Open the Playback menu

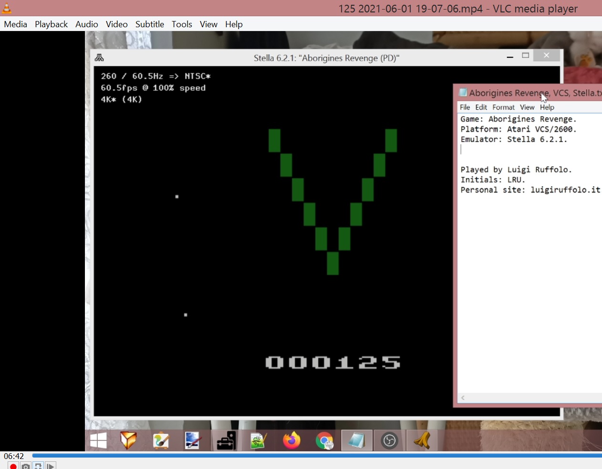click(51, 24)
